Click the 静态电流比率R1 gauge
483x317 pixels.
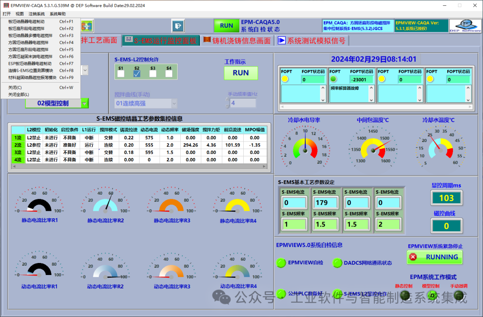(x=39, y=200)
